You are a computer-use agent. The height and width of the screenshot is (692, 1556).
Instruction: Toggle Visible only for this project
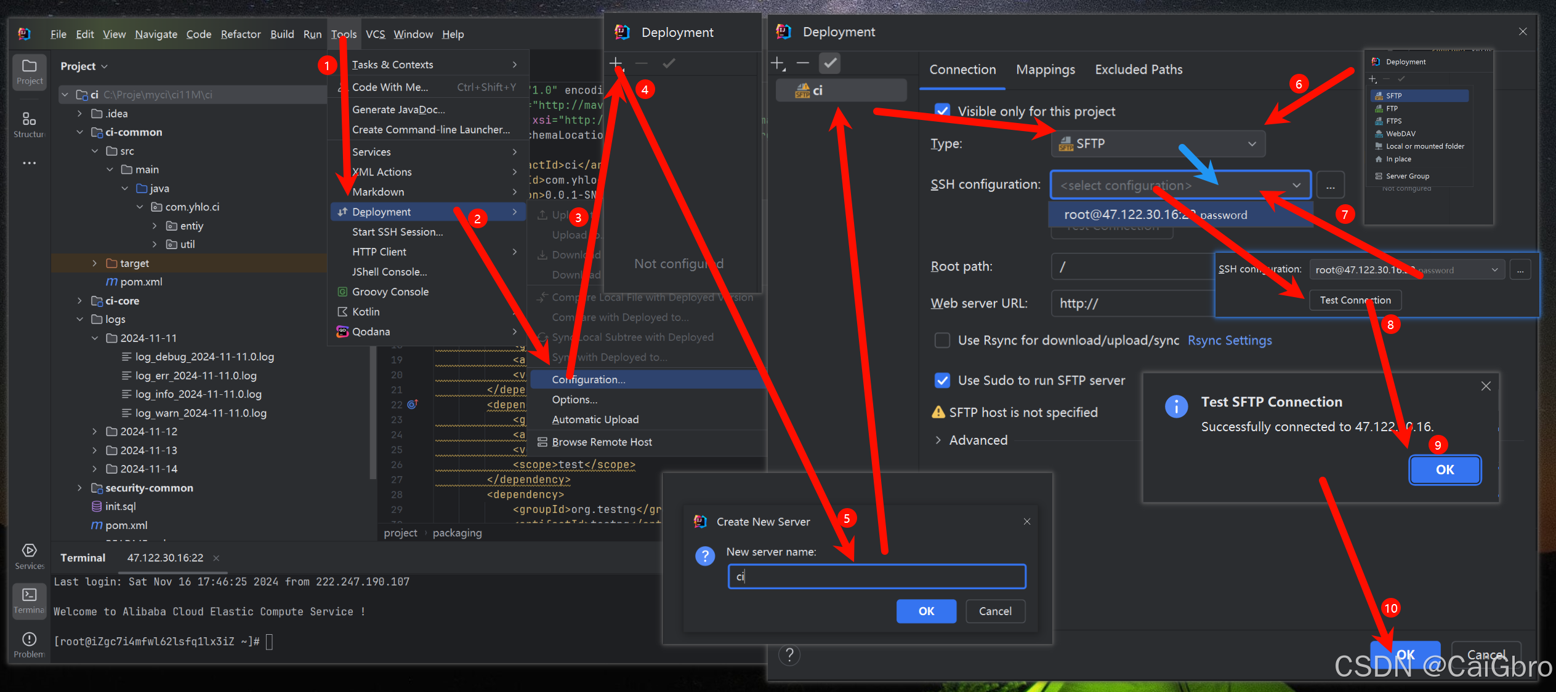942,111
